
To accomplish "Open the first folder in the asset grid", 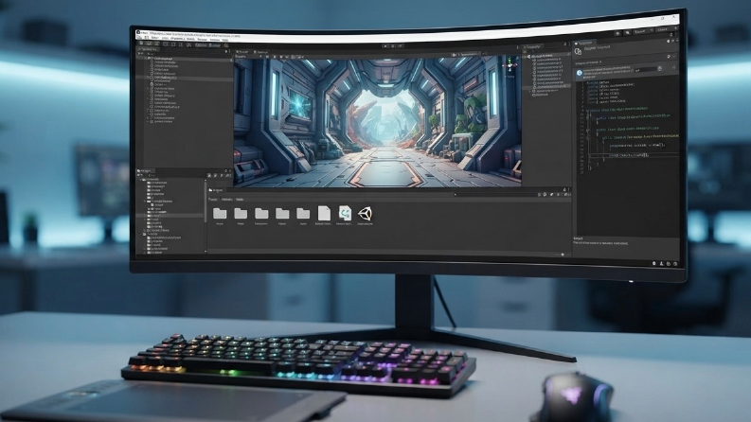I will [x=220, y=213].
